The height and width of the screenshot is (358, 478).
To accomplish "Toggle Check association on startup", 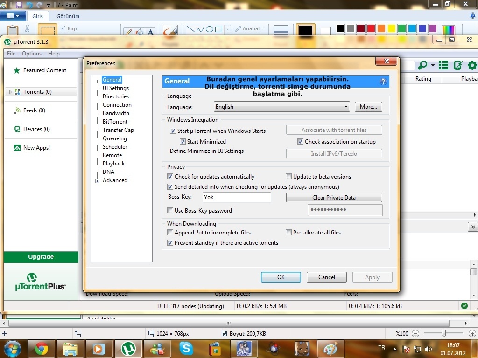I will click(x=300, y=142).
